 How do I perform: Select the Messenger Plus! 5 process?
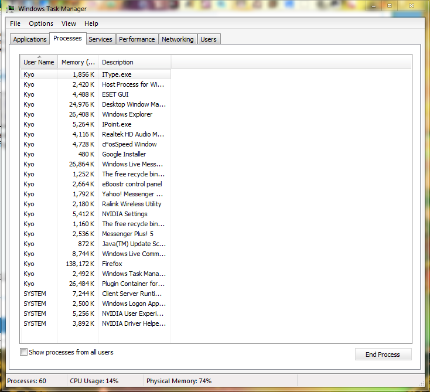point(95,234)
